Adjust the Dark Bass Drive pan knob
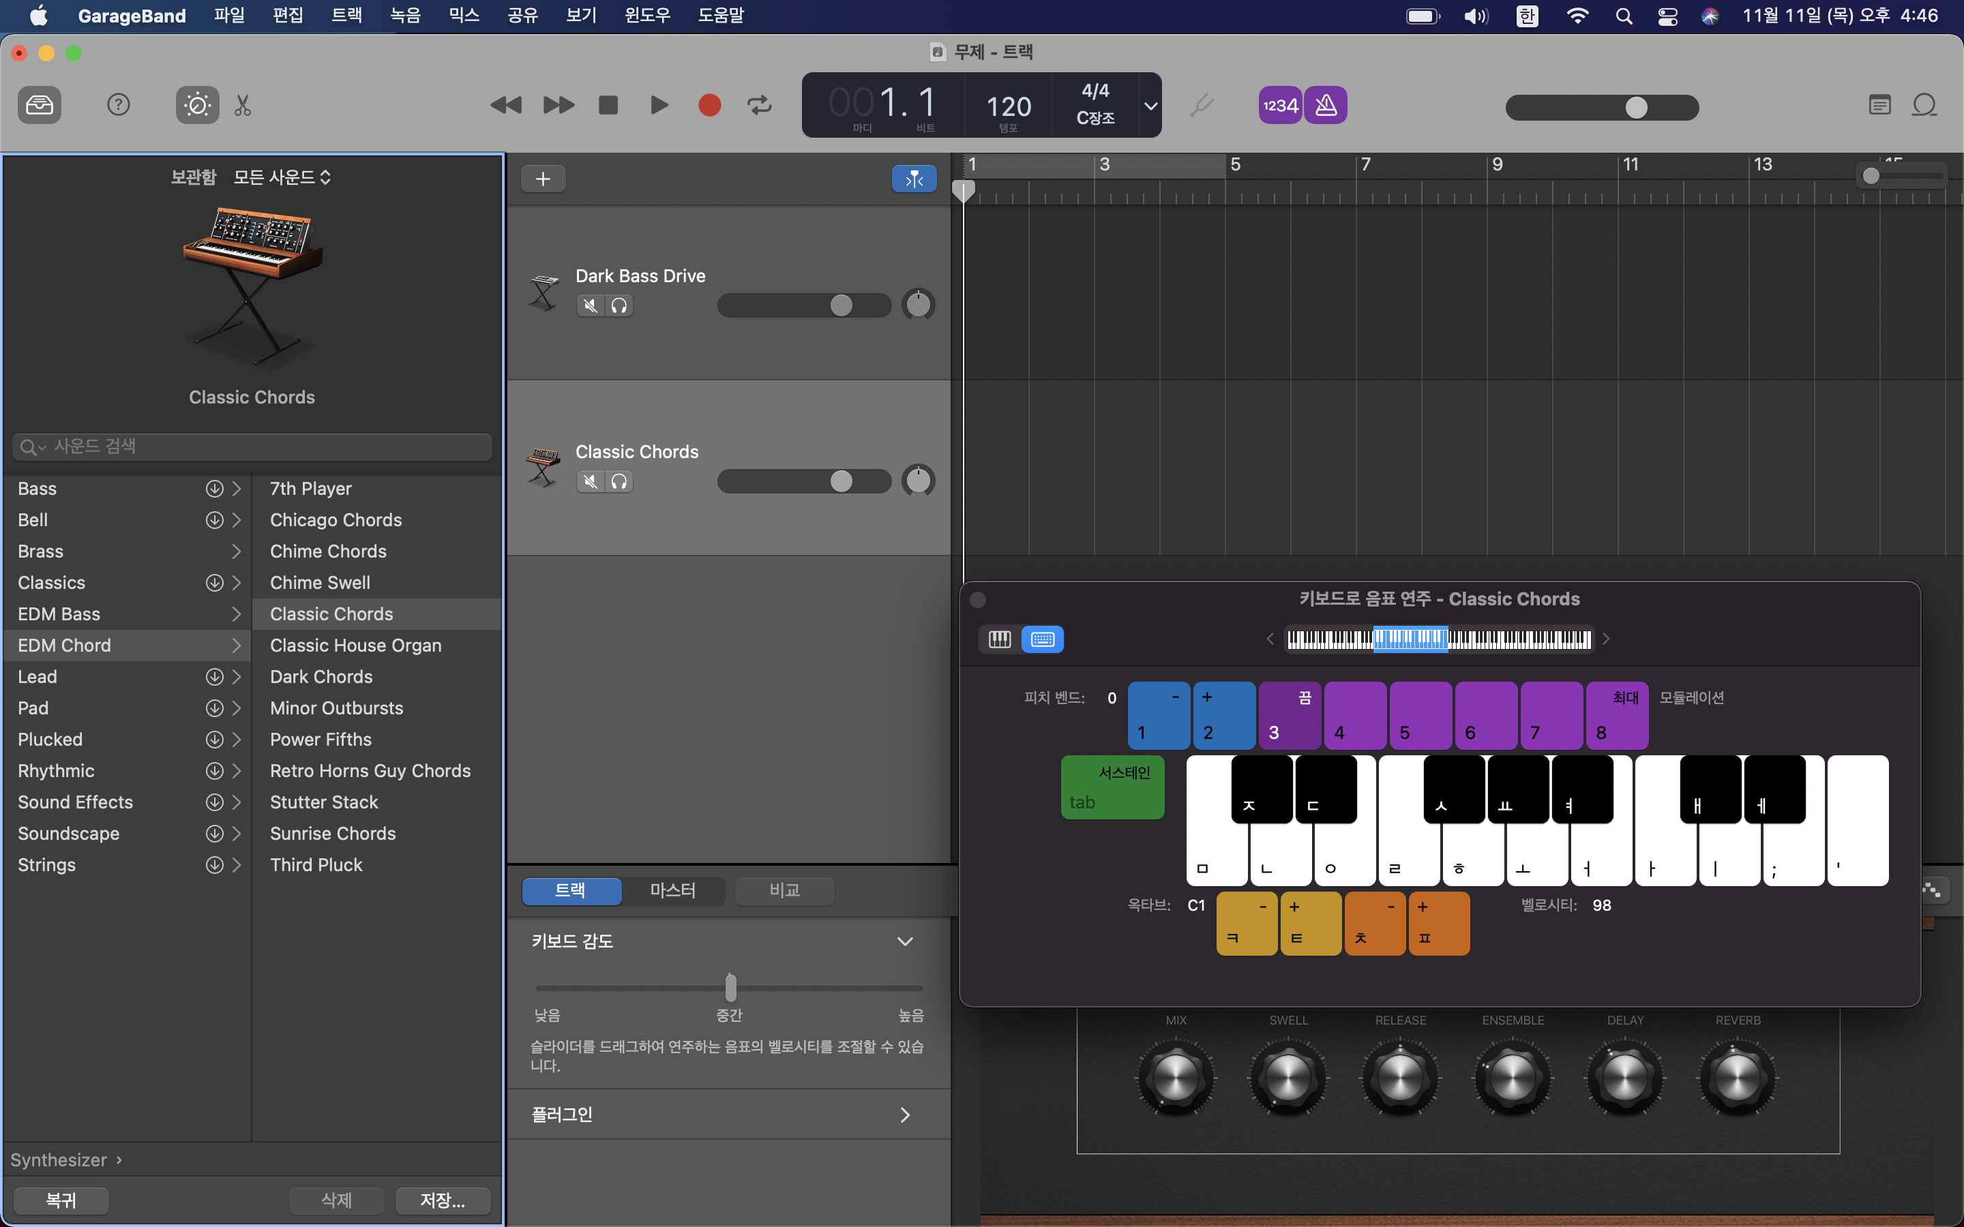 [918, 305]
